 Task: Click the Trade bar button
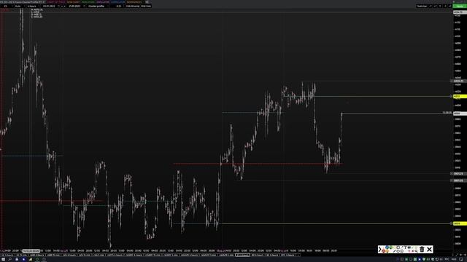[422, 6]
